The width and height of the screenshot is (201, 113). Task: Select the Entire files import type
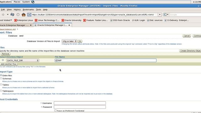1,75
